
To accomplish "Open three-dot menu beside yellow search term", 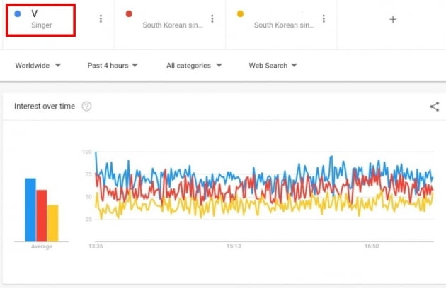I will pos(324,19).
